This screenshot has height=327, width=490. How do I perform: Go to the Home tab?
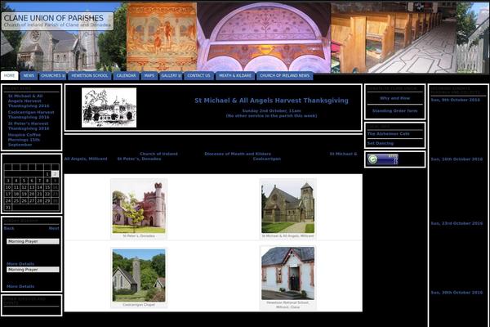pos(10,75)
